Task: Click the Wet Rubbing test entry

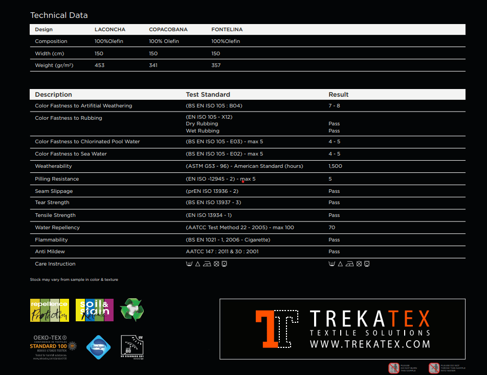Action: point(203,131)
